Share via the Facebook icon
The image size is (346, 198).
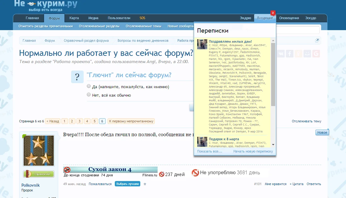click(289, 53)
